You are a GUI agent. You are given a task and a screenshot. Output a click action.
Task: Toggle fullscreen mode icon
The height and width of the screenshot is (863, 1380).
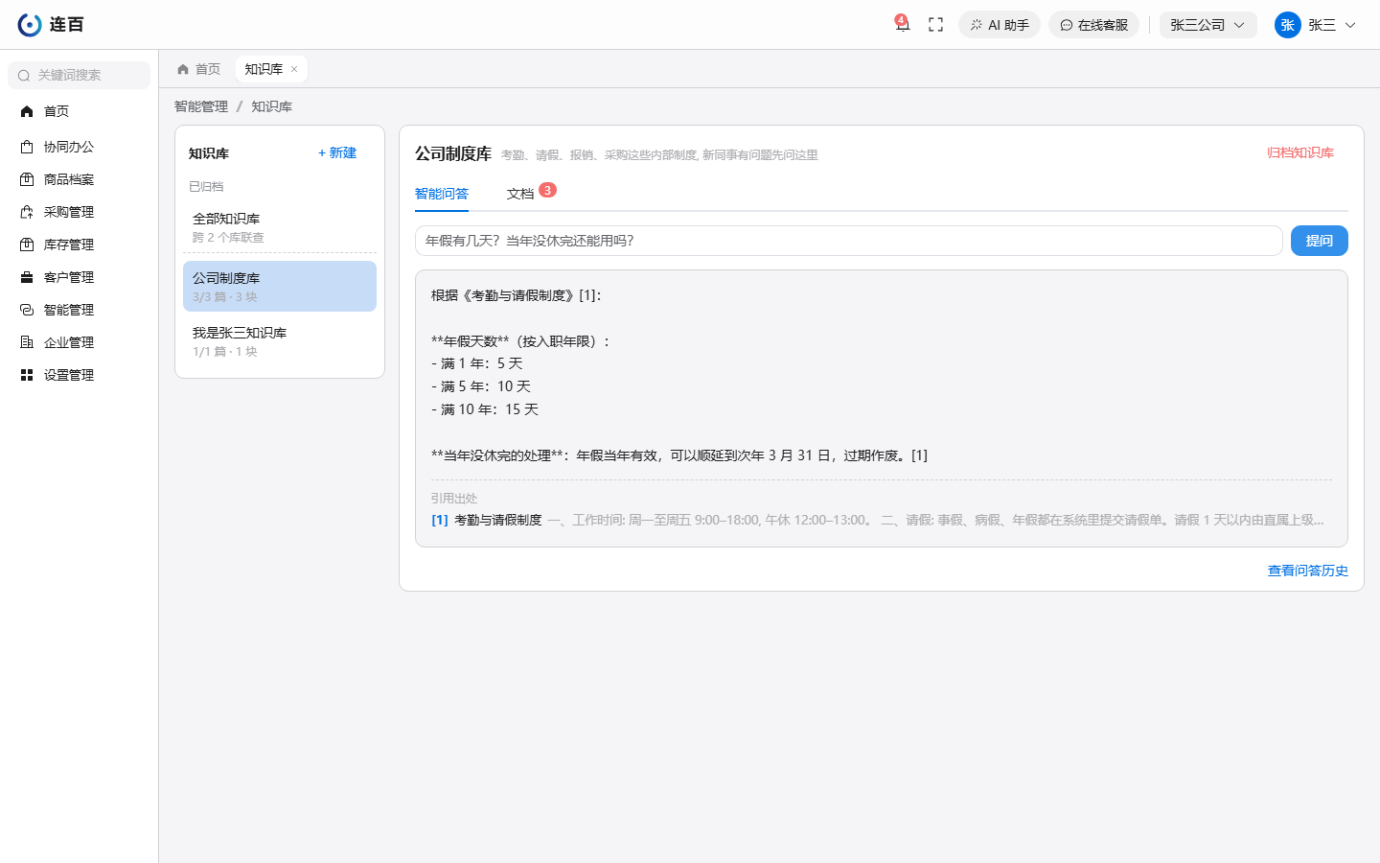pyautogui.click(x=936, y=25)
